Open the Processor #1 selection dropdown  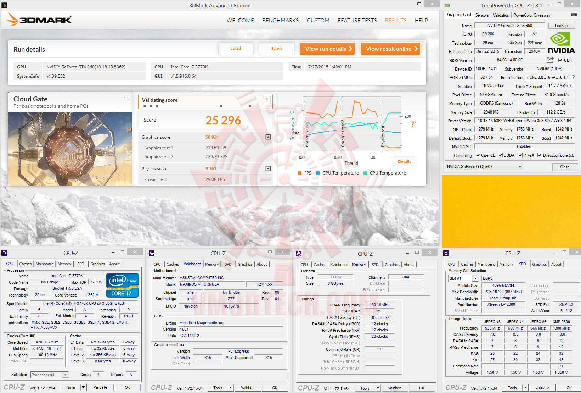click(x=49, y=375)
